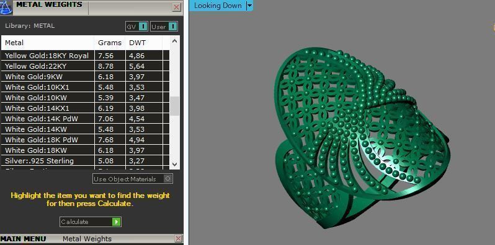Image resolution: width=495 pixels, height=245 pixels.
Task: Click the metal list scroll down arrow
Action: point(174,165)
